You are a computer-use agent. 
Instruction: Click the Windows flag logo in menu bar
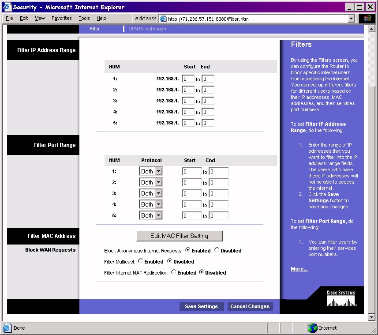pyautogui.click(x=367, y=19)
